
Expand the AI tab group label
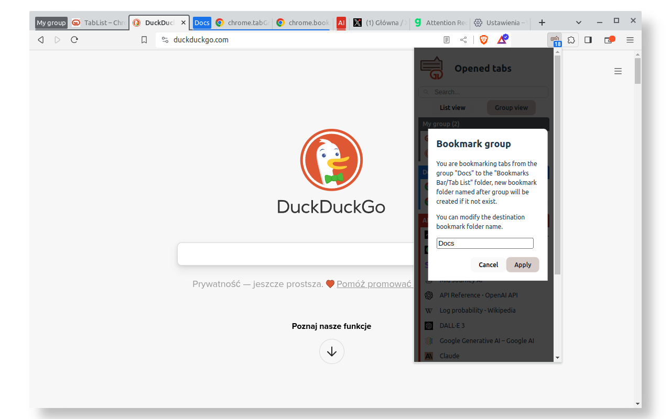tap(341, 23)
